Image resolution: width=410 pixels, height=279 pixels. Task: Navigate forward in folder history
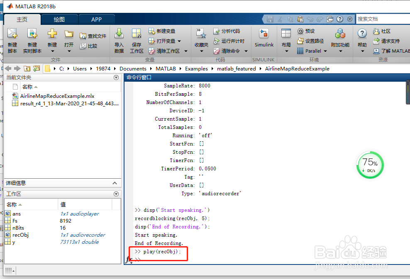pos(17,68)
